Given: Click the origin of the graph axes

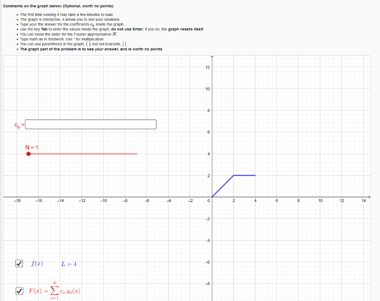Looking at the screenshot, I should (212, 198).
